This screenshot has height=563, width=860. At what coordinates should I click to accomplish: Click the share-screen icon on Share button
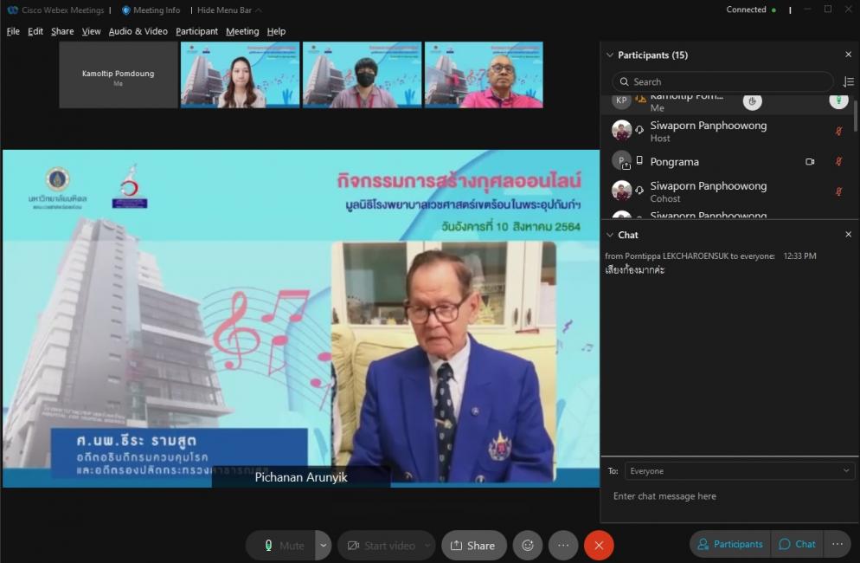(x=456, y=546)
